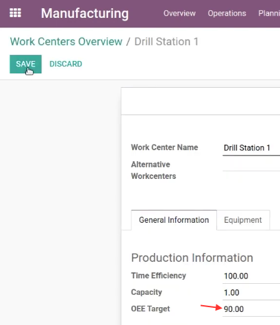Go to the Work Centers Overview breadcrumb
The image size is (280, 325).
click(x=66, y=42)
